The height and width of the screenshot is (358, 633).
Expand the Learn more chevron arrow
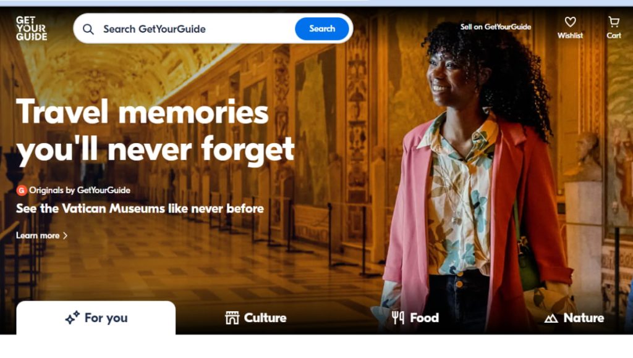point(65,235)
